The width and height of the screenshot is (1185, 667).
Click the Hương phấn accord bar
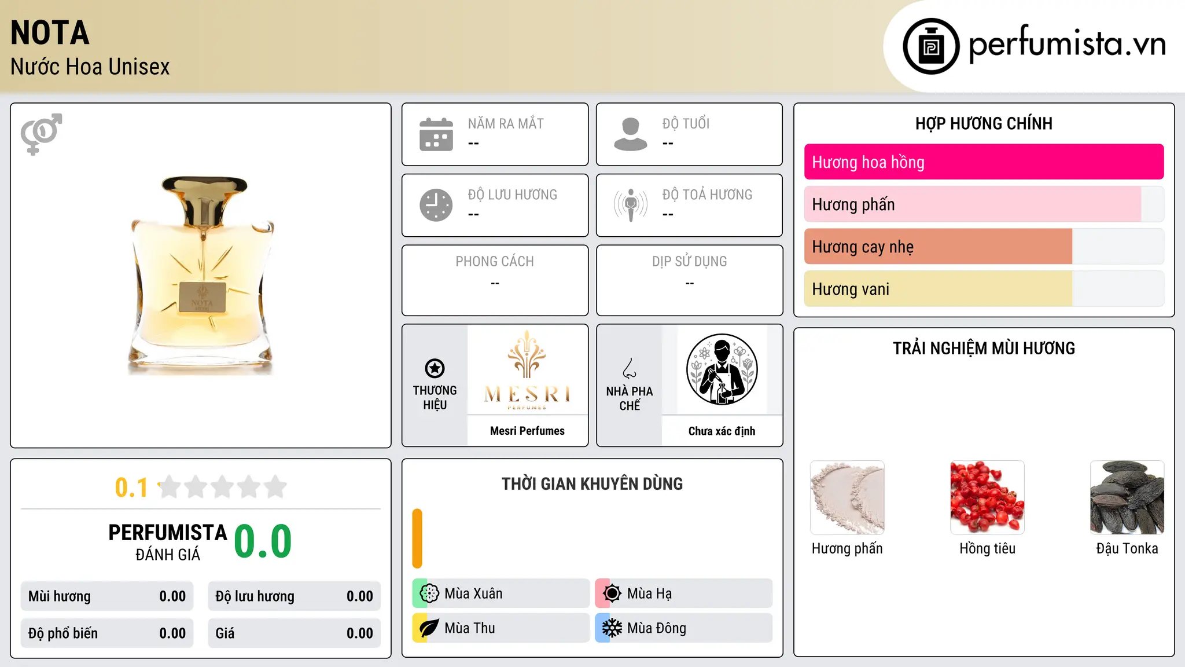[x=984, y=204]
